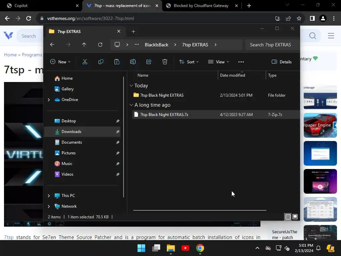Switch to the details list view toggle

coord(288,217)
